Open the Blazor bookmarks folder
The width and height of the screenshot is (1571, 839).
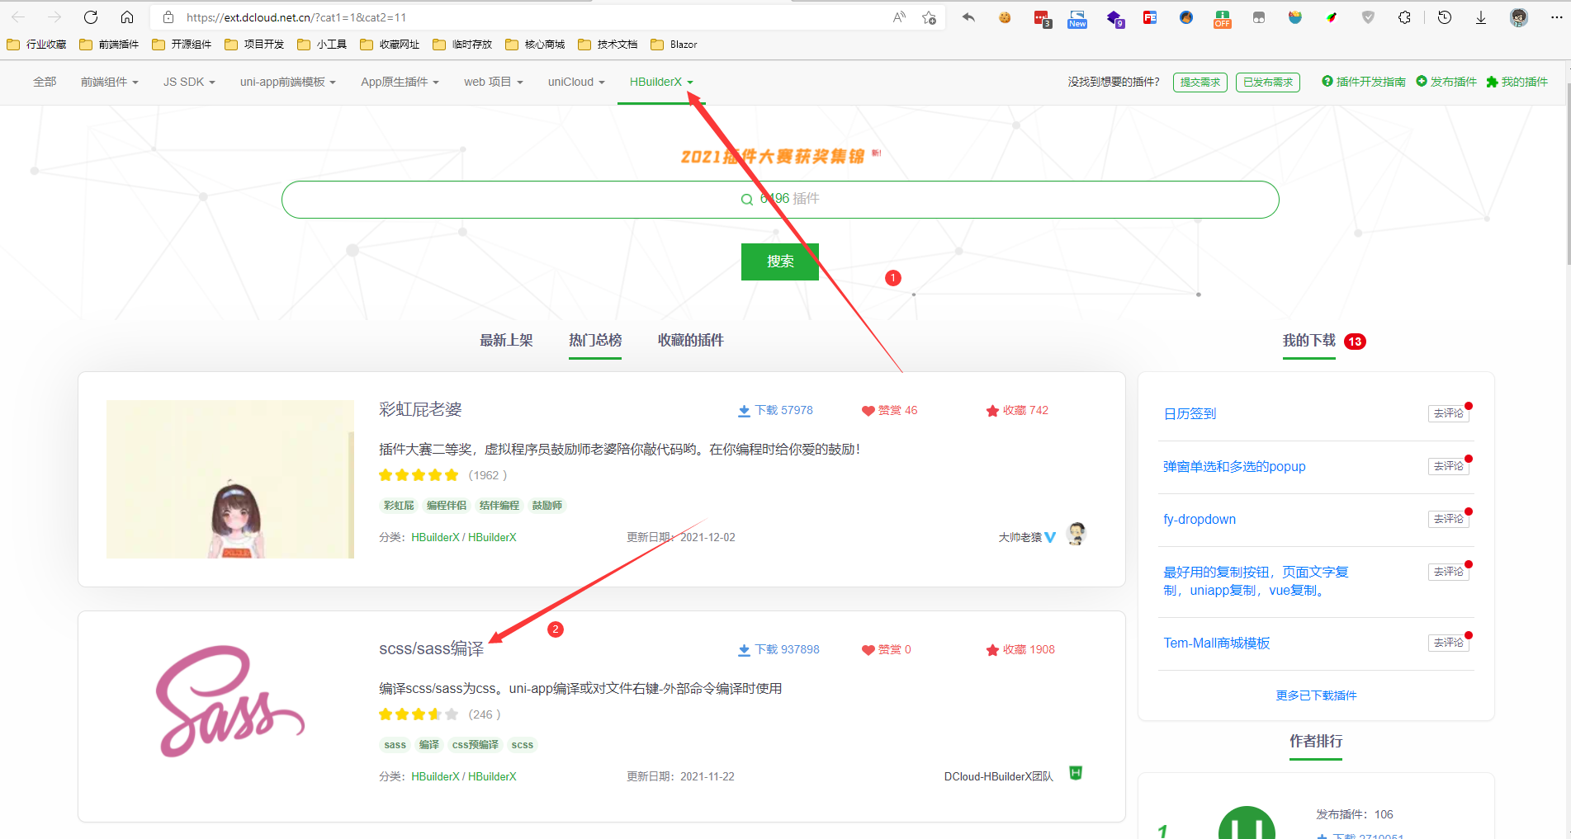click(x=674, y=45)
